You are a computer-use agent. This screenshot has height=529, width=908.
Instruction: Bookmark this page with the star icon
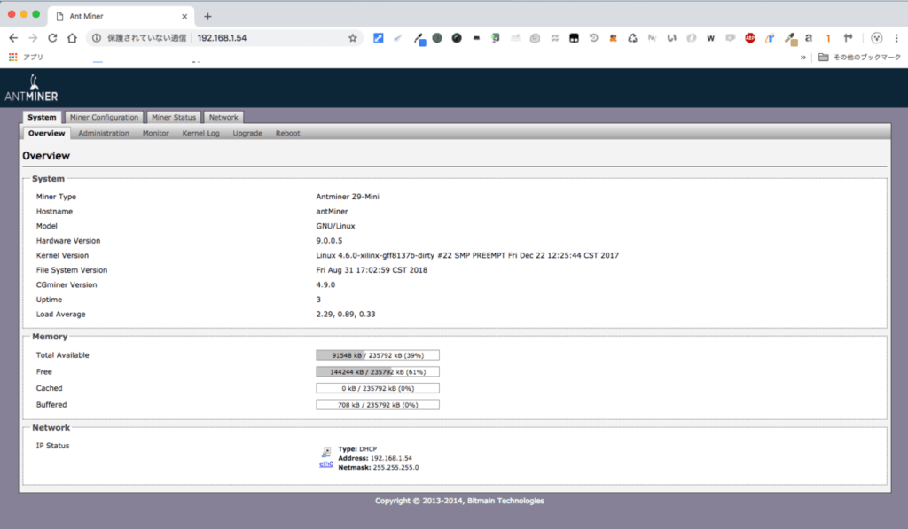point(352,38)
